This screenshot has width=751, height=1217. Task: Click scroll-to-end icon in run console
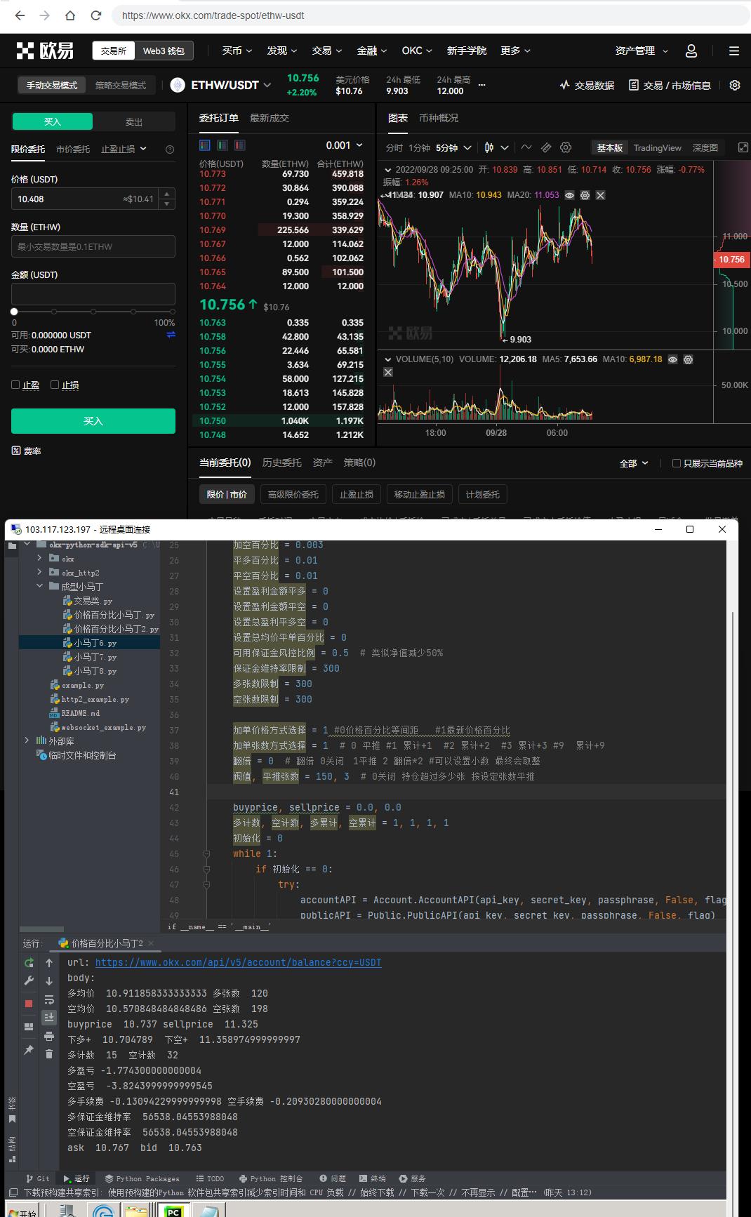pyautogui.click(x=49, y=1017)
